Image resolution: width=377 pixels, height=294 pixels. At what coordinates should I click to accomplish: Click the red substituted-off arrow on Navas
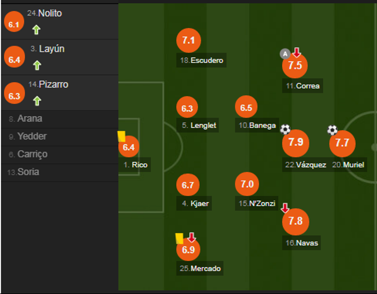pos(285,208)
